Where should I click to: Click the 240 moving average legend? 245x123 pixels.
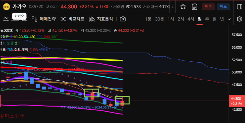[x=47, y=37]
